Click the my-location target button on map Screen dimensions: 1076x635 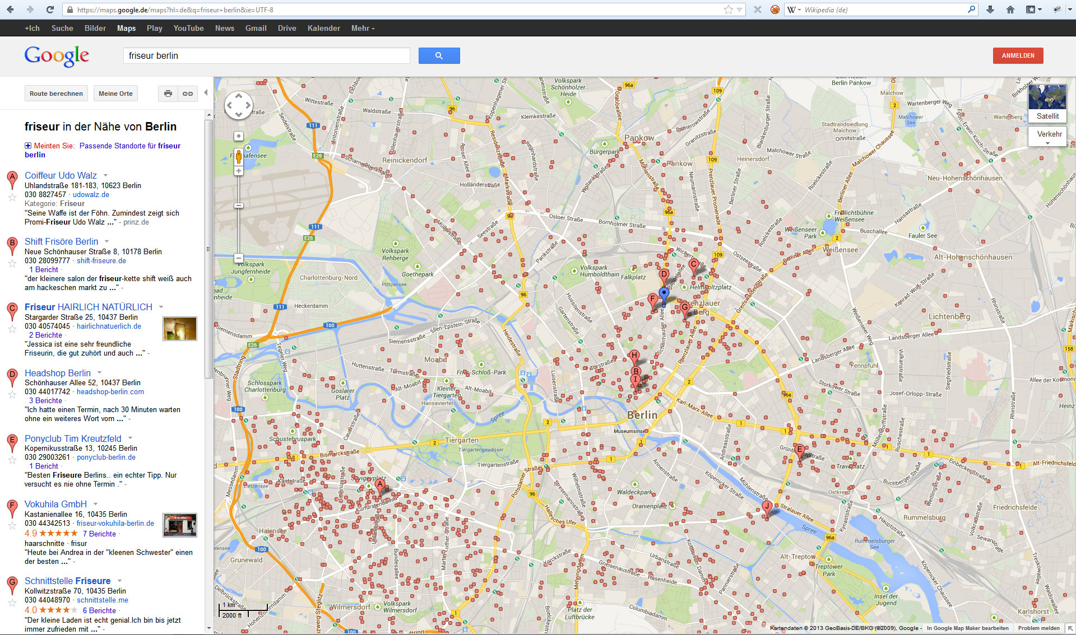click(238, 136)
